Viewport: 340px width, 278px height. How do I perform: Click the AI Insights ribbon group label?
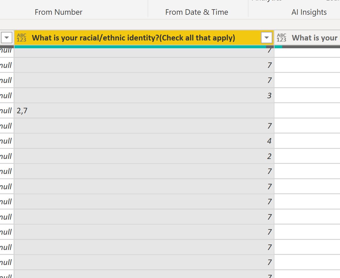309,12
